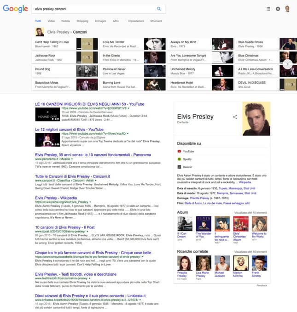Select the Tutti tab
Screen dimensions: 297x312
click(38, 21)
